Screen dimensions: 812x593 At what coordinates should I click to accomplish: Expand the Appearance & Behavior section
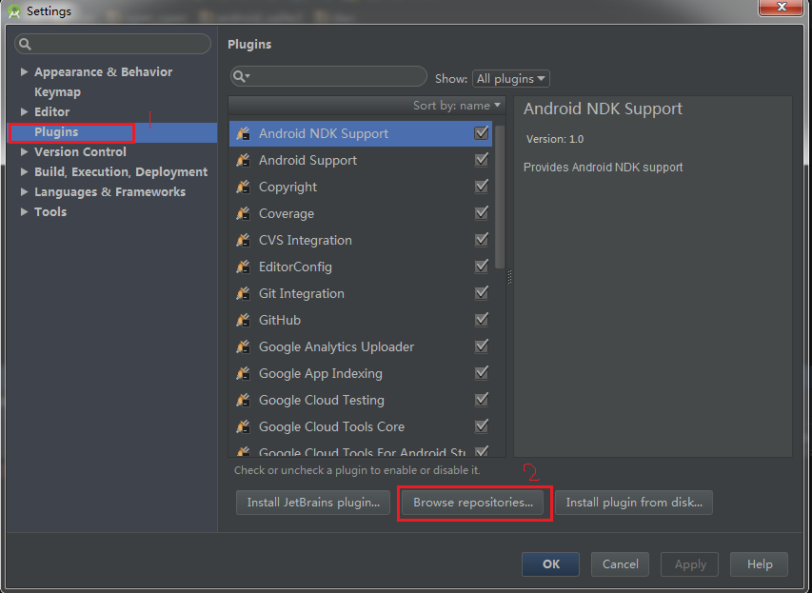pyautogui.click(x=24, y=72)
